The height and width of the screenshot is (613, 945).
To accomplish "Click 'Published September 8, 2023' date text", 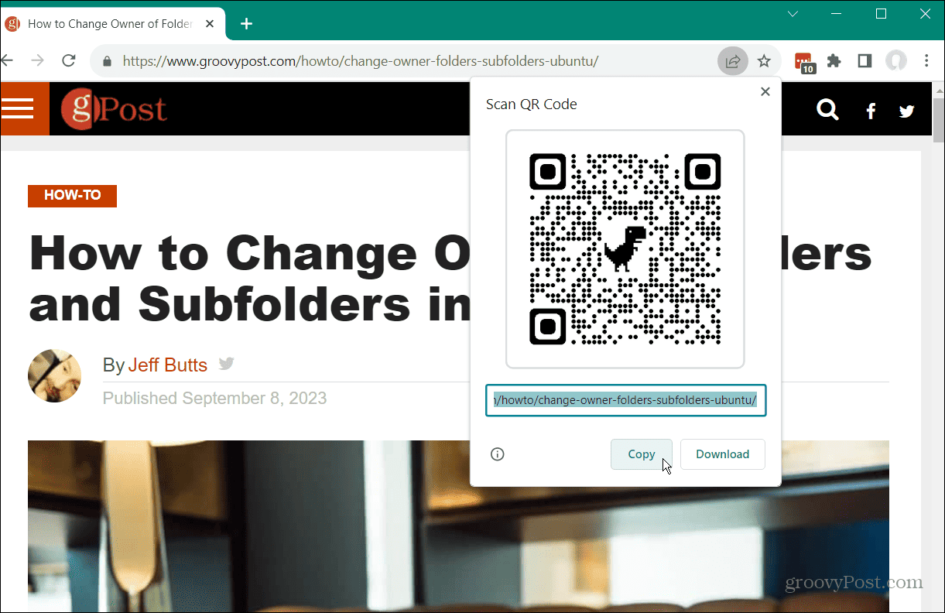I will pyautogui.click(x=214, y=399).
